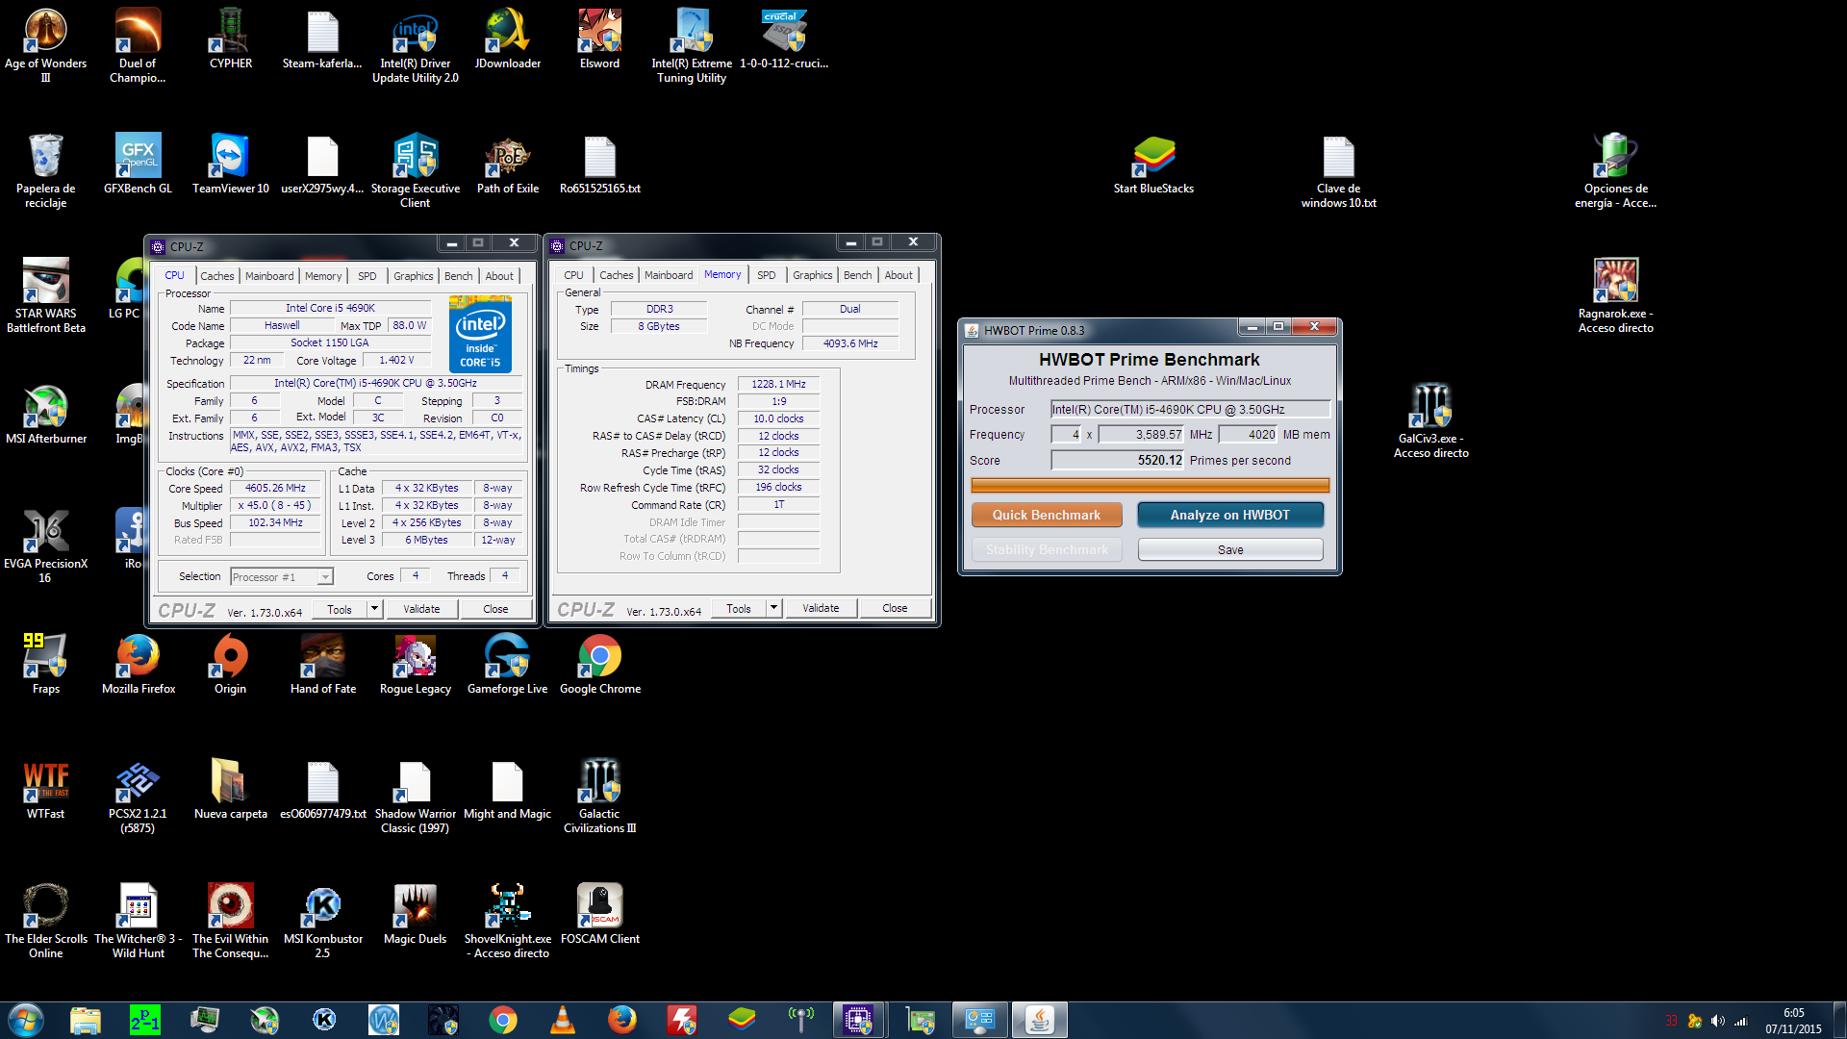Open the Clave de windows 10.txt file

(x=1338, y=170)
